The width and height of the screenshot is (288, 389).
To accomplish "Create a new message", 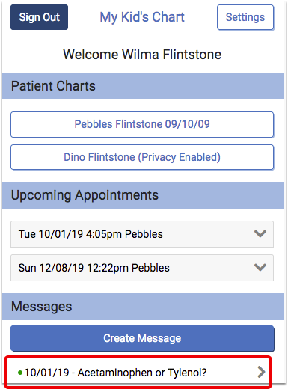I will click(x=142, y=338).
